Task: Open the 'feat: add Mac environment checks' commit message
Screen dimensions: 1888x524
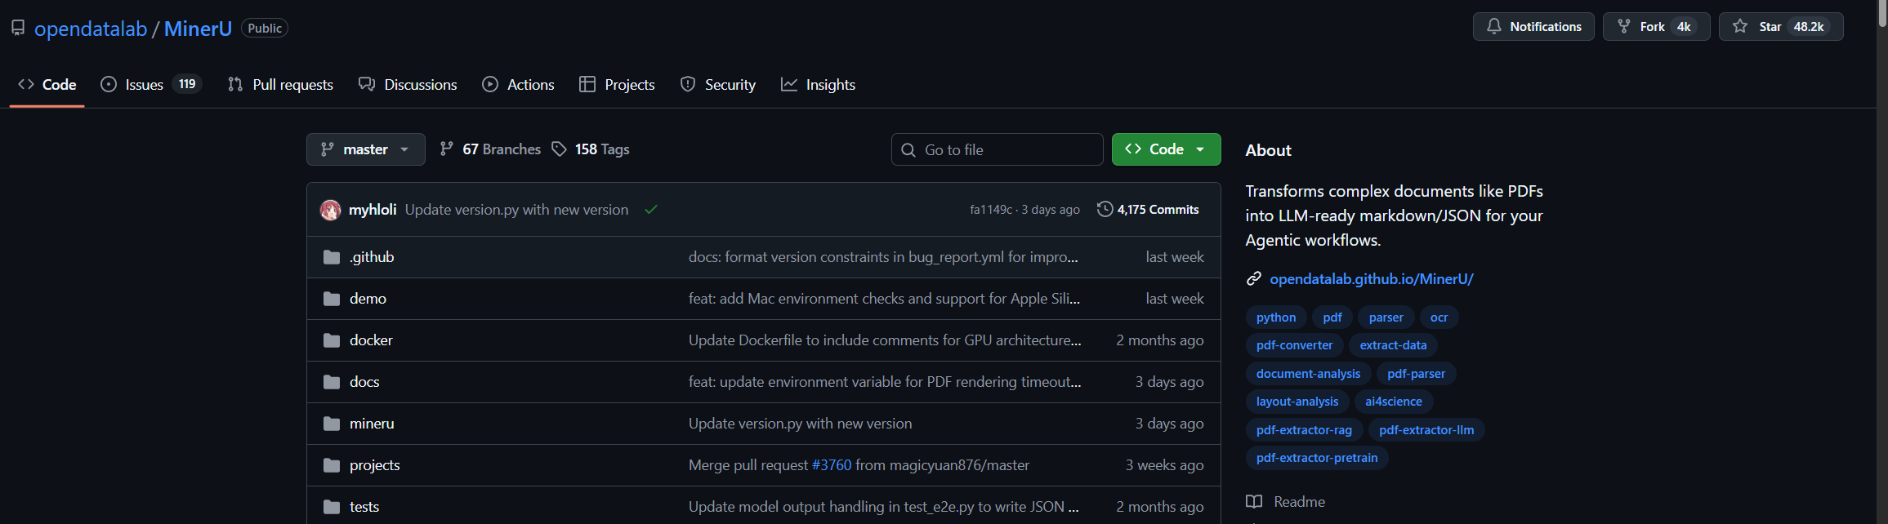Action: point(884,299)
